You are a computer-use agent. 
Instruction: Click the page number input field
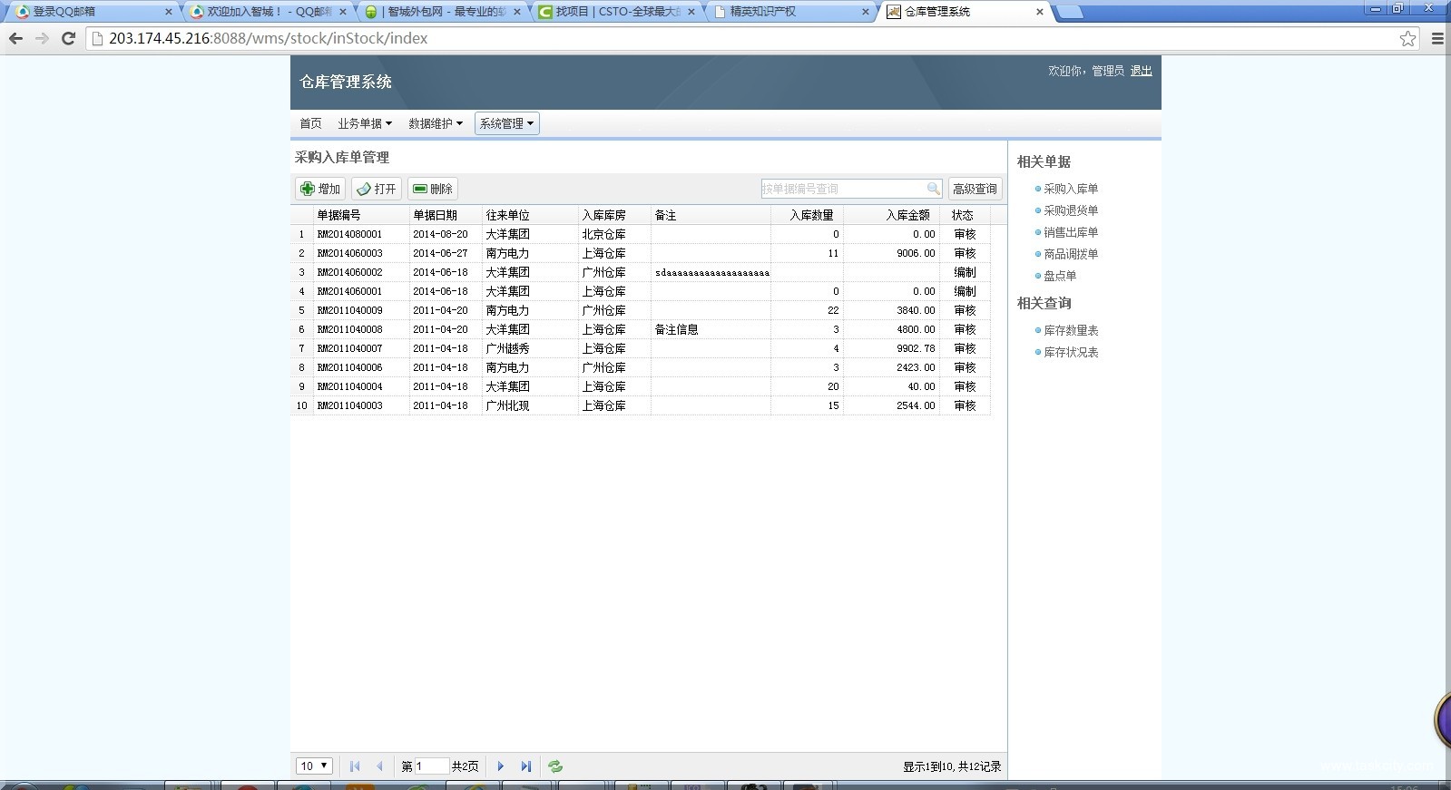coord(432,766)
